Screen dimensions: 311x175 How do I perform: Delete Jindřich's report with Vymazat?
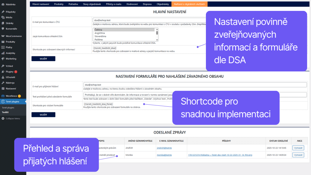coord(298,147)
